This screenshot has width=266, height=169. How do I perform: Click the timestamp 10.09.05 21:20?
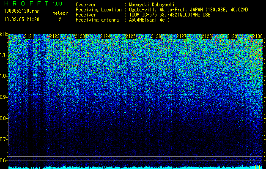tap(22, 19)
